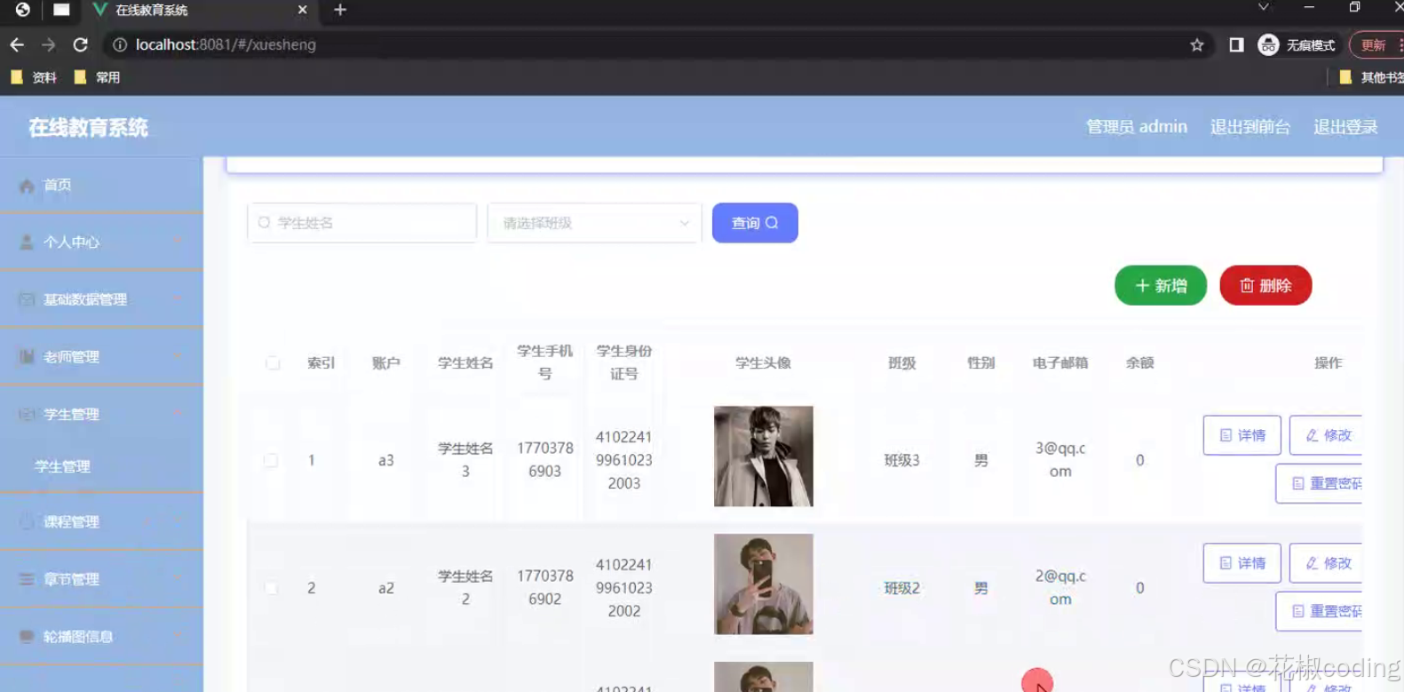Click 退出登录 logout link
The height and width of the screenshot is (692, 1404).
(x=1346, y=127)
